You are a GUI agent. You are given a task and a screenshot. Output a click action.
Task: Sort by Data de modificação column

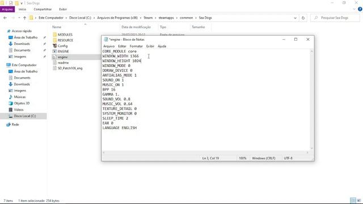click(x=136, y=27)
